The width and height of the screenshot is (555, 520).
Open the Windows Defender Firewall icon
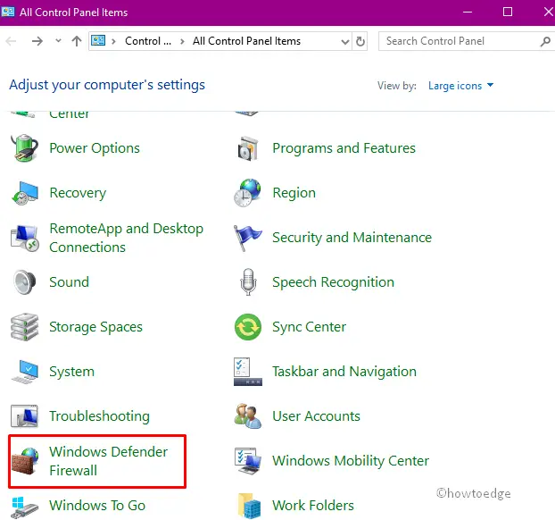(25, 461)
